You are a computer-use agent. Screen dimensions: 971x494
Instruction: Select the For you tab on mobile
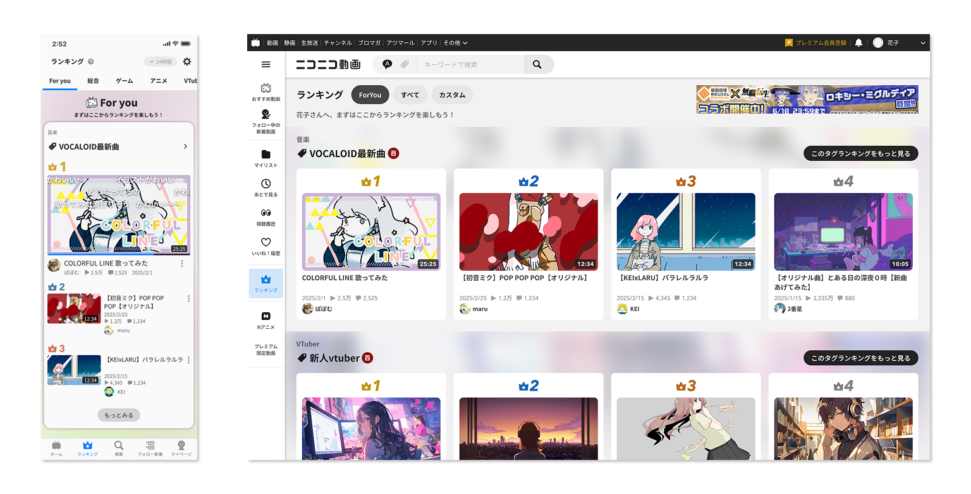60,81
